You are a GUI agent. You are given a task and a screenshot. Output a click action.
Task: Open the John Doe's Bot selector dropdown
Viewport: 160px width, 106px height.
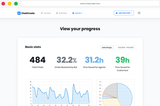coord(124,13)
